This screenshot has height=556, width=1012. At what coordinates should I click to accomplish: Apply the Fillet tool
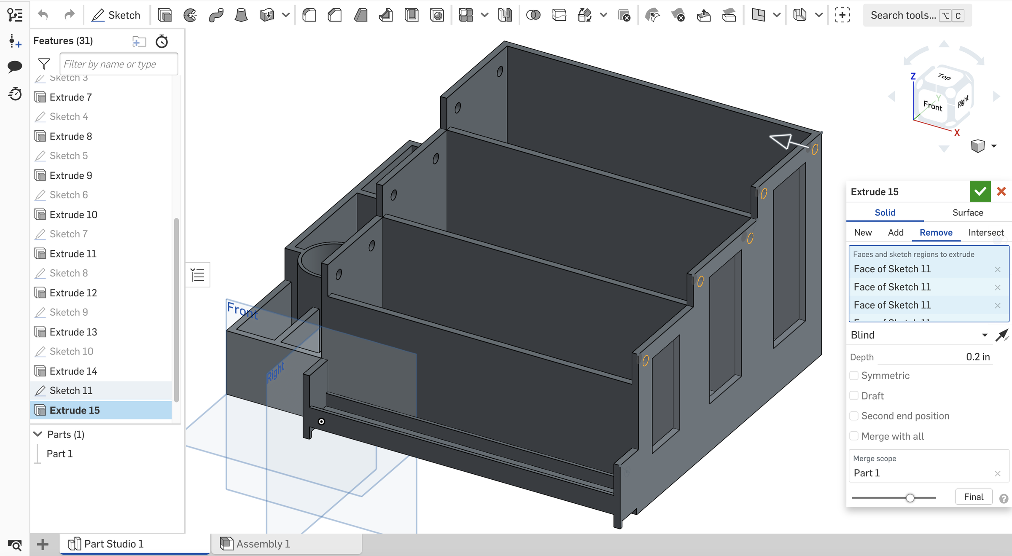[x=309, y=15]
